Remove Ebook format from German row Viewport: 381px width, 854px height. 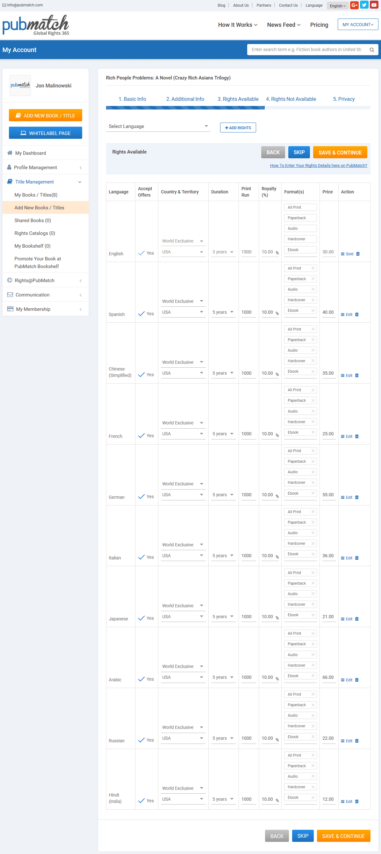click(313, 493)
